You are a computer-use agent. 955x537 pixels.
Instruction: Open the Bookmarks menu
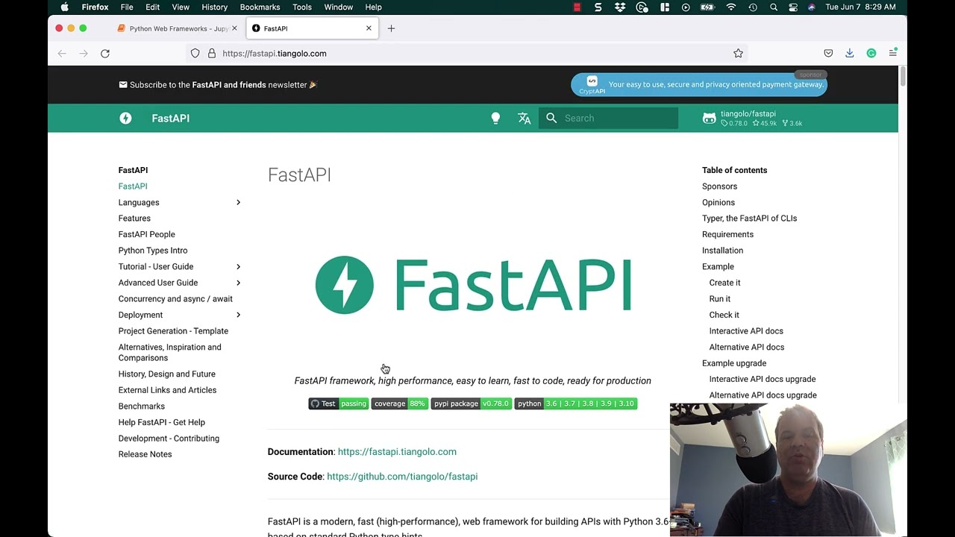pos(260,7)
